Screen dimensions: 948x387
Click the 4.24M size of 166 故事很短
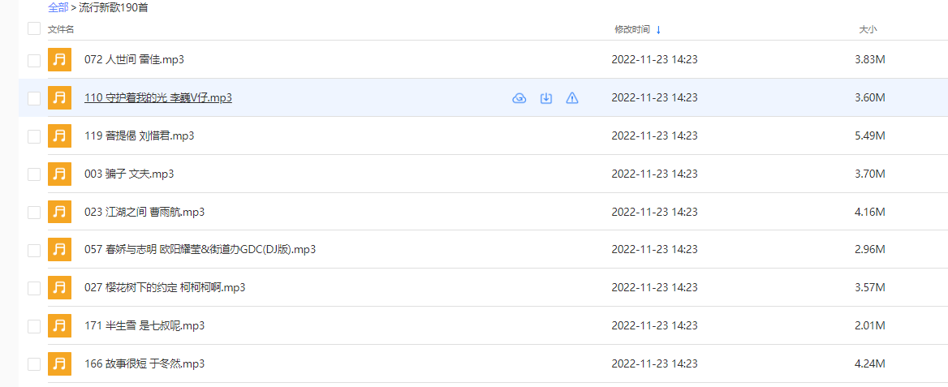[x=870, y=364]
